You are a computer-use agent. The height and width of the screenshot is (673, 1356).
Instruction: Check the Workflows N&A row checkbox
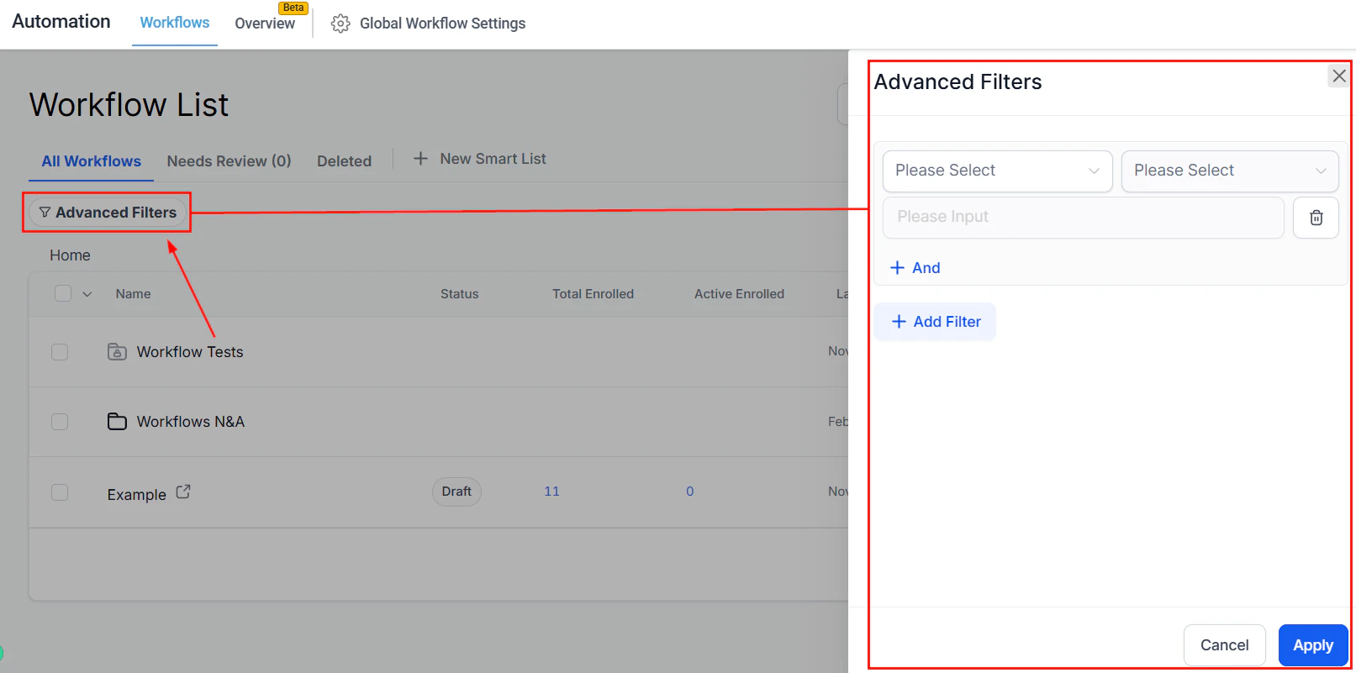[x=60, y=421]
